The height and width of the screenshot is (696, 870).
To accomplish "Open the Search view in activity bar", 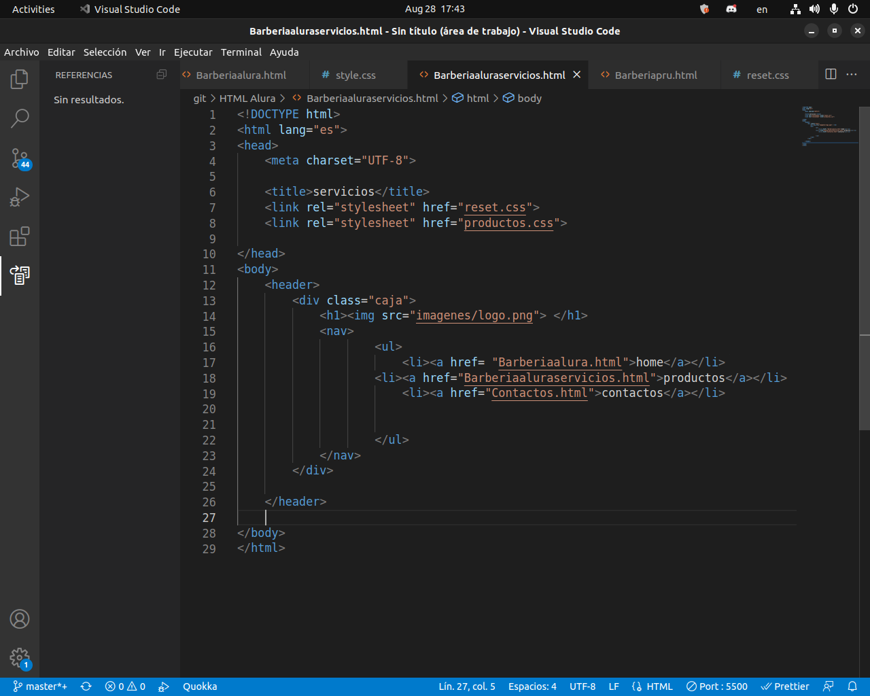I will pos(20,119).
